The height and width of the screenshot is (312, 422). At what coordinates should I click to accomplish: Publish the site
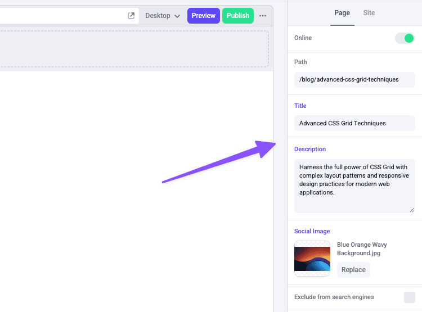[x=237, y=16]
